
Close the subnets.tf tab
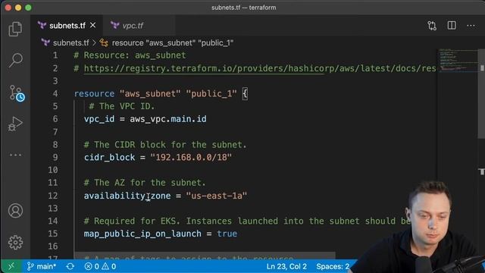(x=92, y=25)
